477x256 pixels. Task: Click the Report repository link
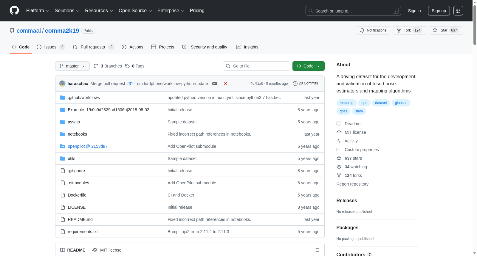(x=352, y=184)
